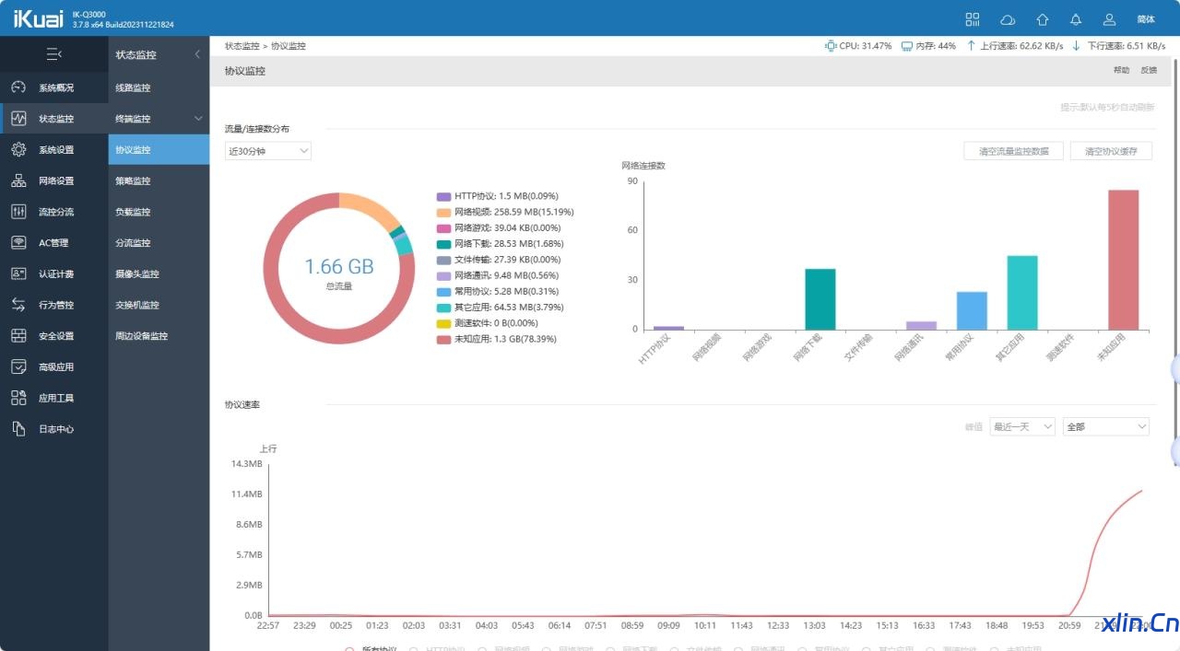Select 线路监控 in the submenu
The image size is (1180, 651).
tap(159, 87)
